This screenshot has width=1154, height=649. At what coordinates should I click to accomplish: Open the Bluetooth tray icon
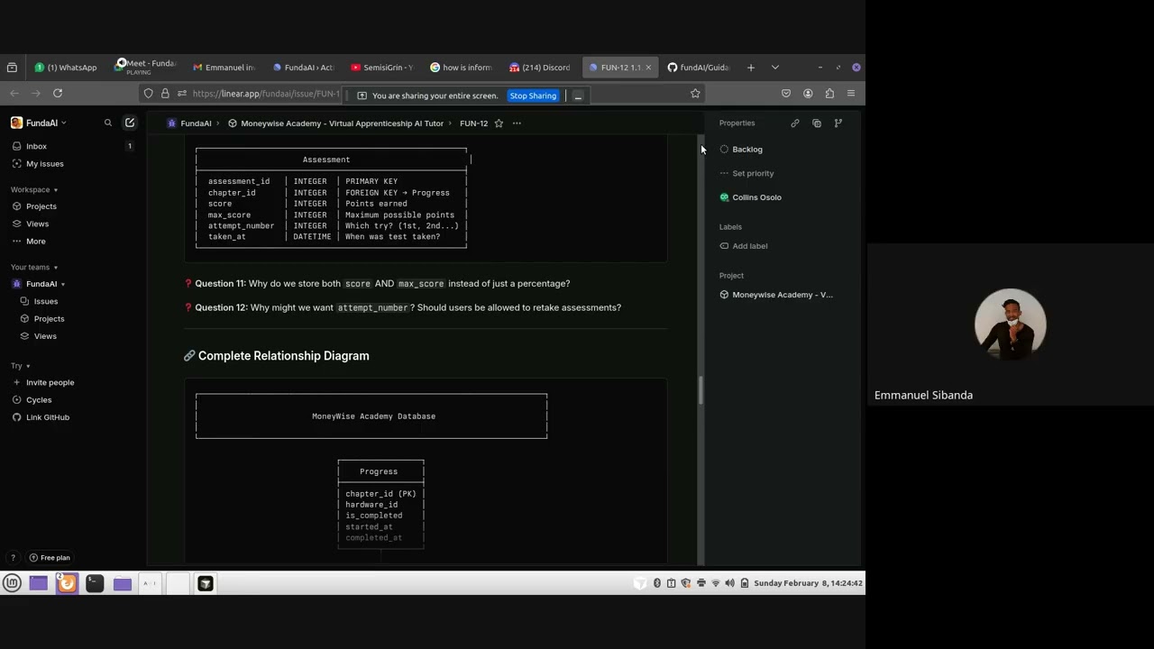657,583
